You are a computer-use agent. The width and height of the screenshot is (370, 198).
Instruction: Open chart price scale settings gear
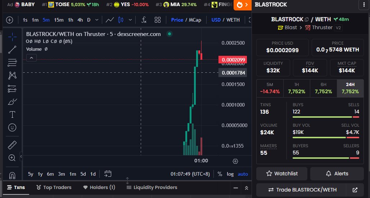[x=235, y=161]
